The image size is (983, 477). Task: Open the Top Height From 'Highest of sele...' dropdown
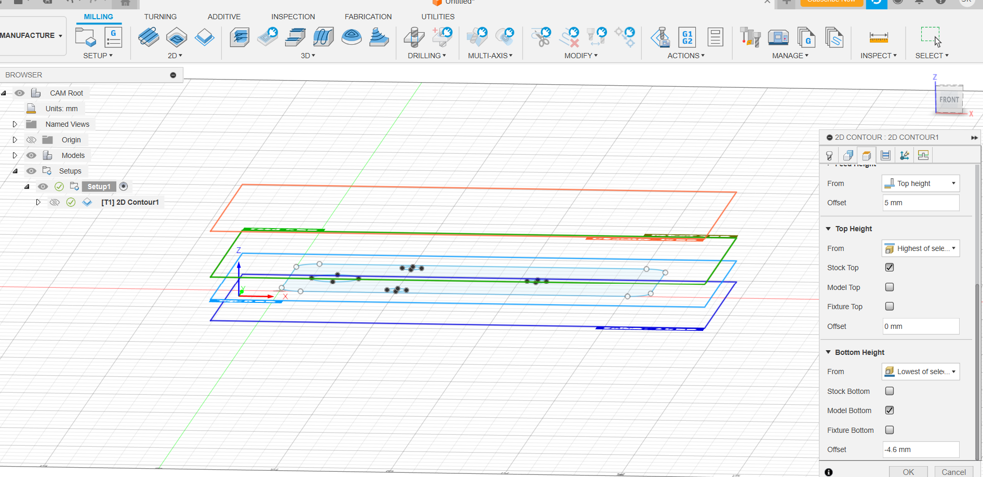click(920, 248)
